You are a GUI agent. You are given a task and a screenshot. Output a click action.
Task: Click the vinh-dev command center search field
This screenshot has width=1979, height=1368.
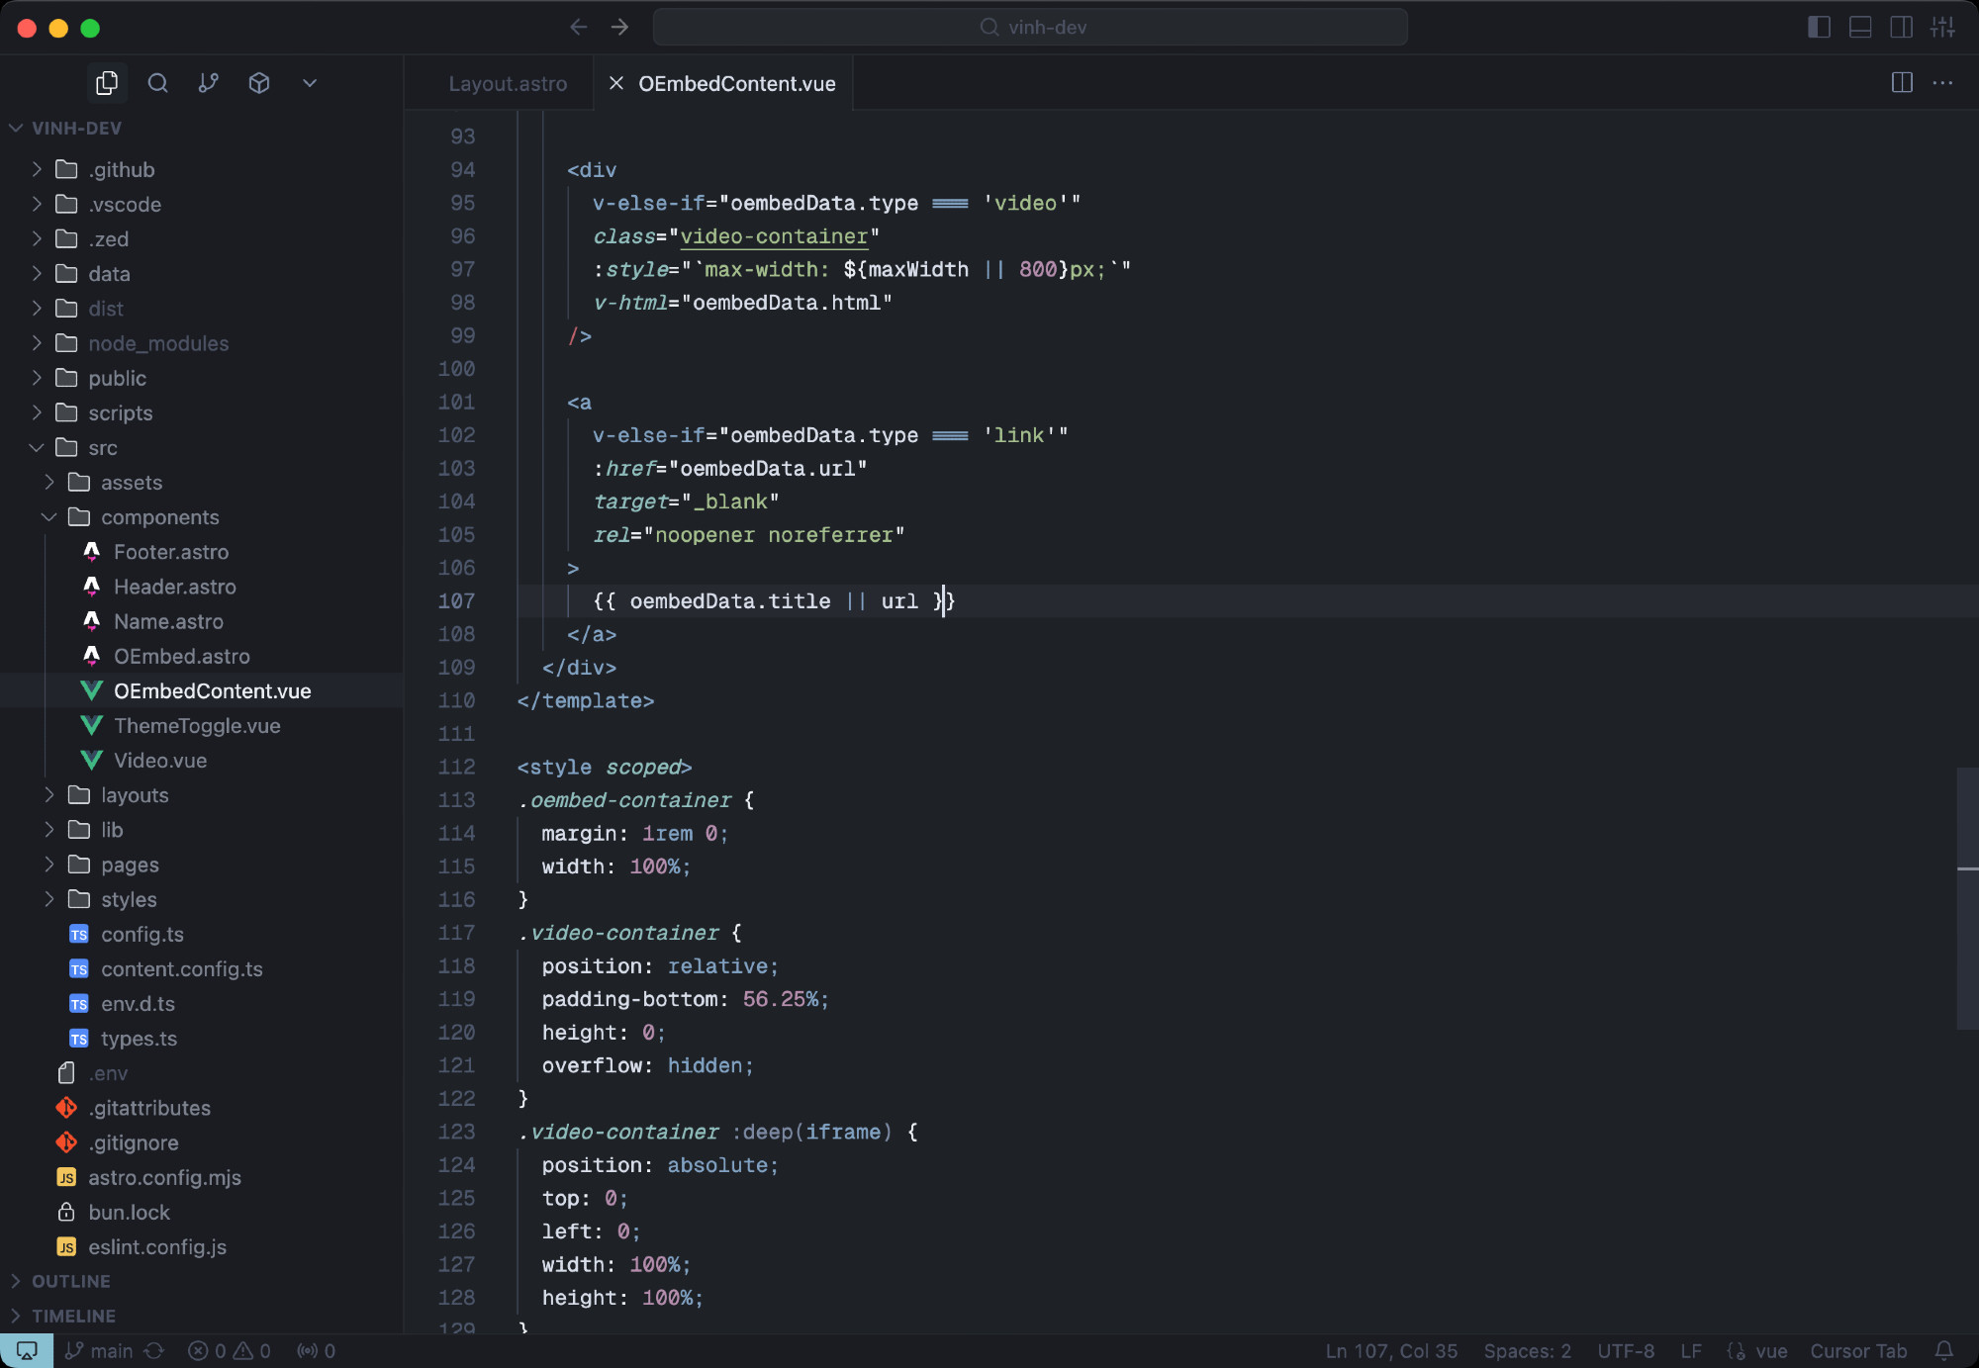[x=1030, y=27]
